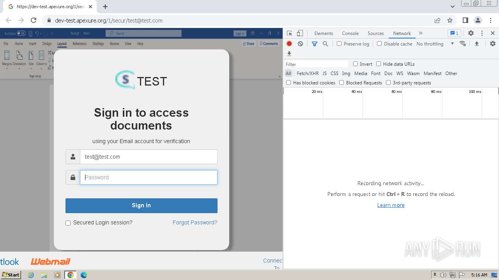Click into the Password field
The image size is (499, 280).
tap(149, 177)
